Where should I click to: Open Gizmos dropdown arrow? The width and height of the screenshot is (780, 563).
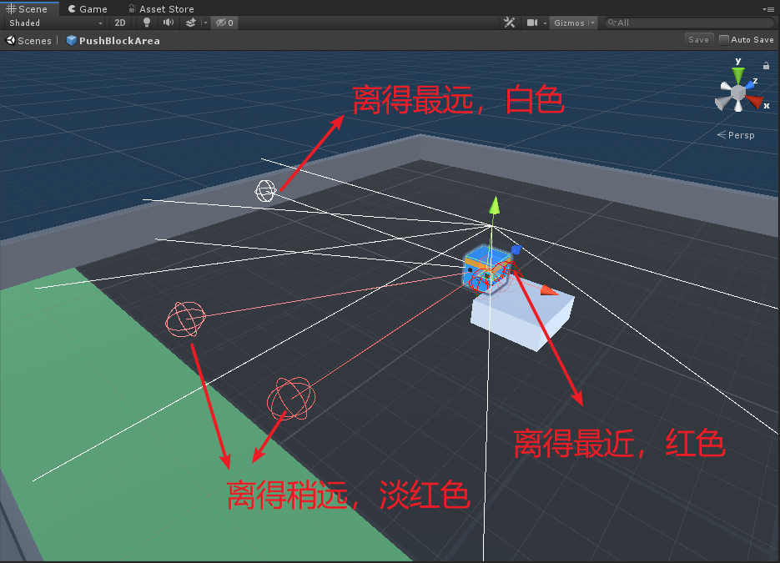[592, 23]
